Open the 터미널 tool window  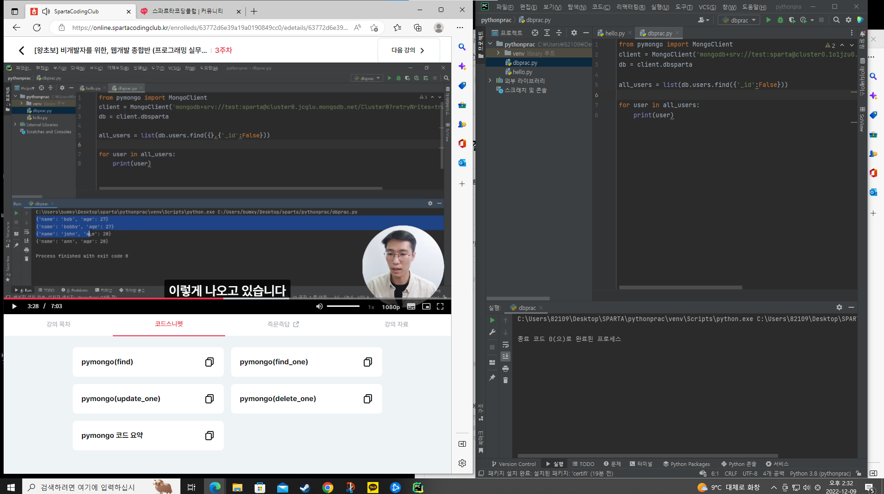point(641,464)
